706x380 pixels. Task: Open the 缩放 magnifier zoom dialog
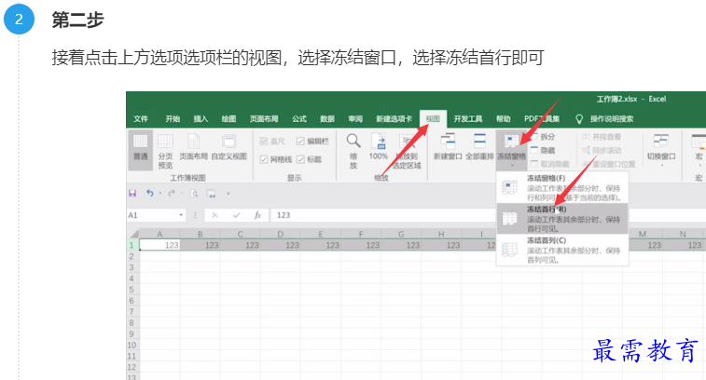[353, 151]
